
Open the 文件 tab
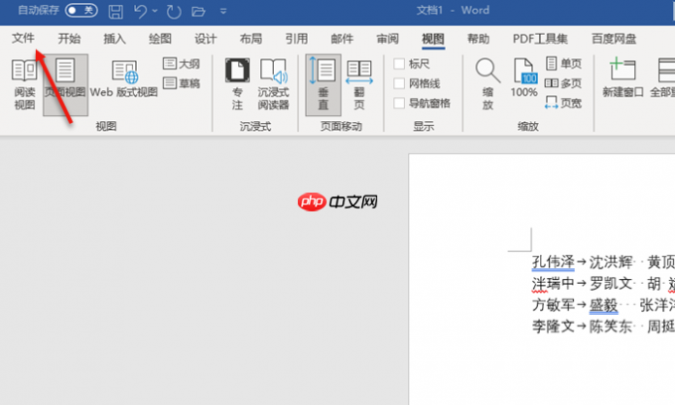tap(23, 39)
